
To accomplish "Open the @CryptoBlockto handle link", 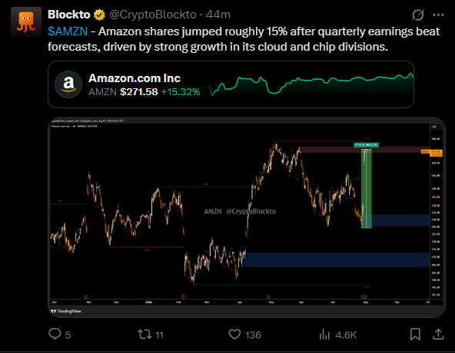I will pos(153,15).
